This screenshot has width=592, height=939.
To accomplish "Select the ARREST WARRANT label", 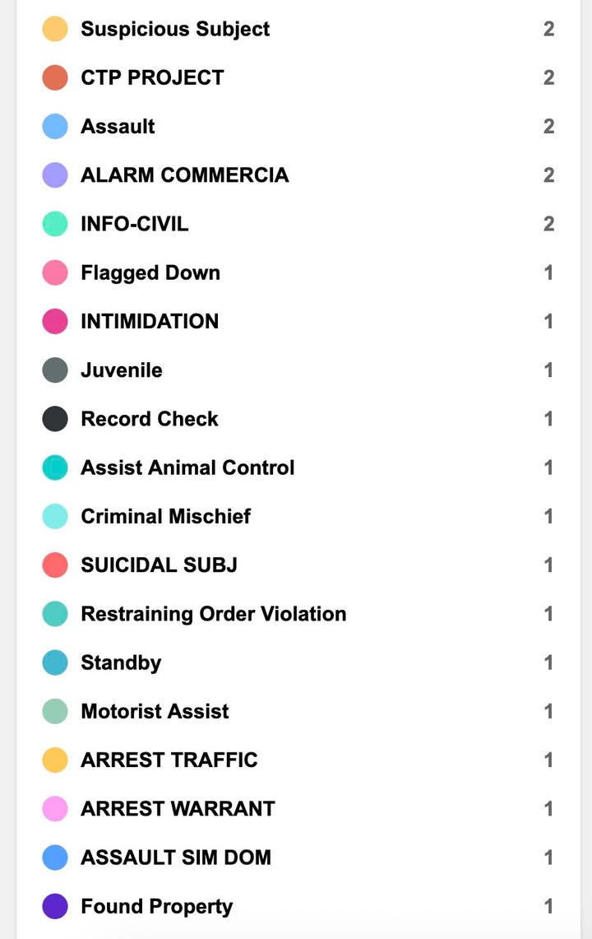I will click(x=178, y=809).
